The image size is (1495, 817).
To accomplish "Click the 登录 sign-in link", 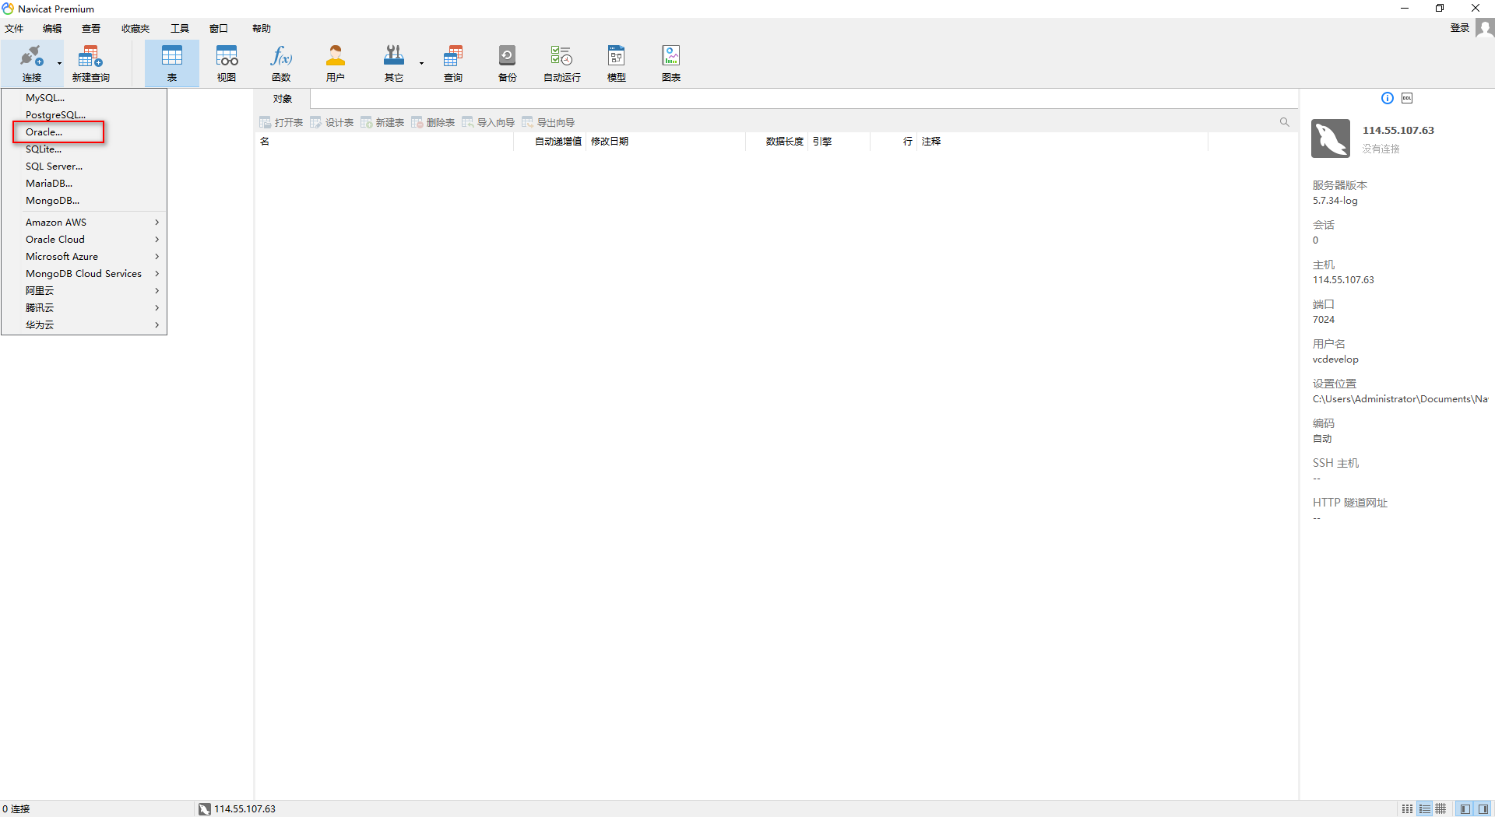I will (x=1459, y=28).
